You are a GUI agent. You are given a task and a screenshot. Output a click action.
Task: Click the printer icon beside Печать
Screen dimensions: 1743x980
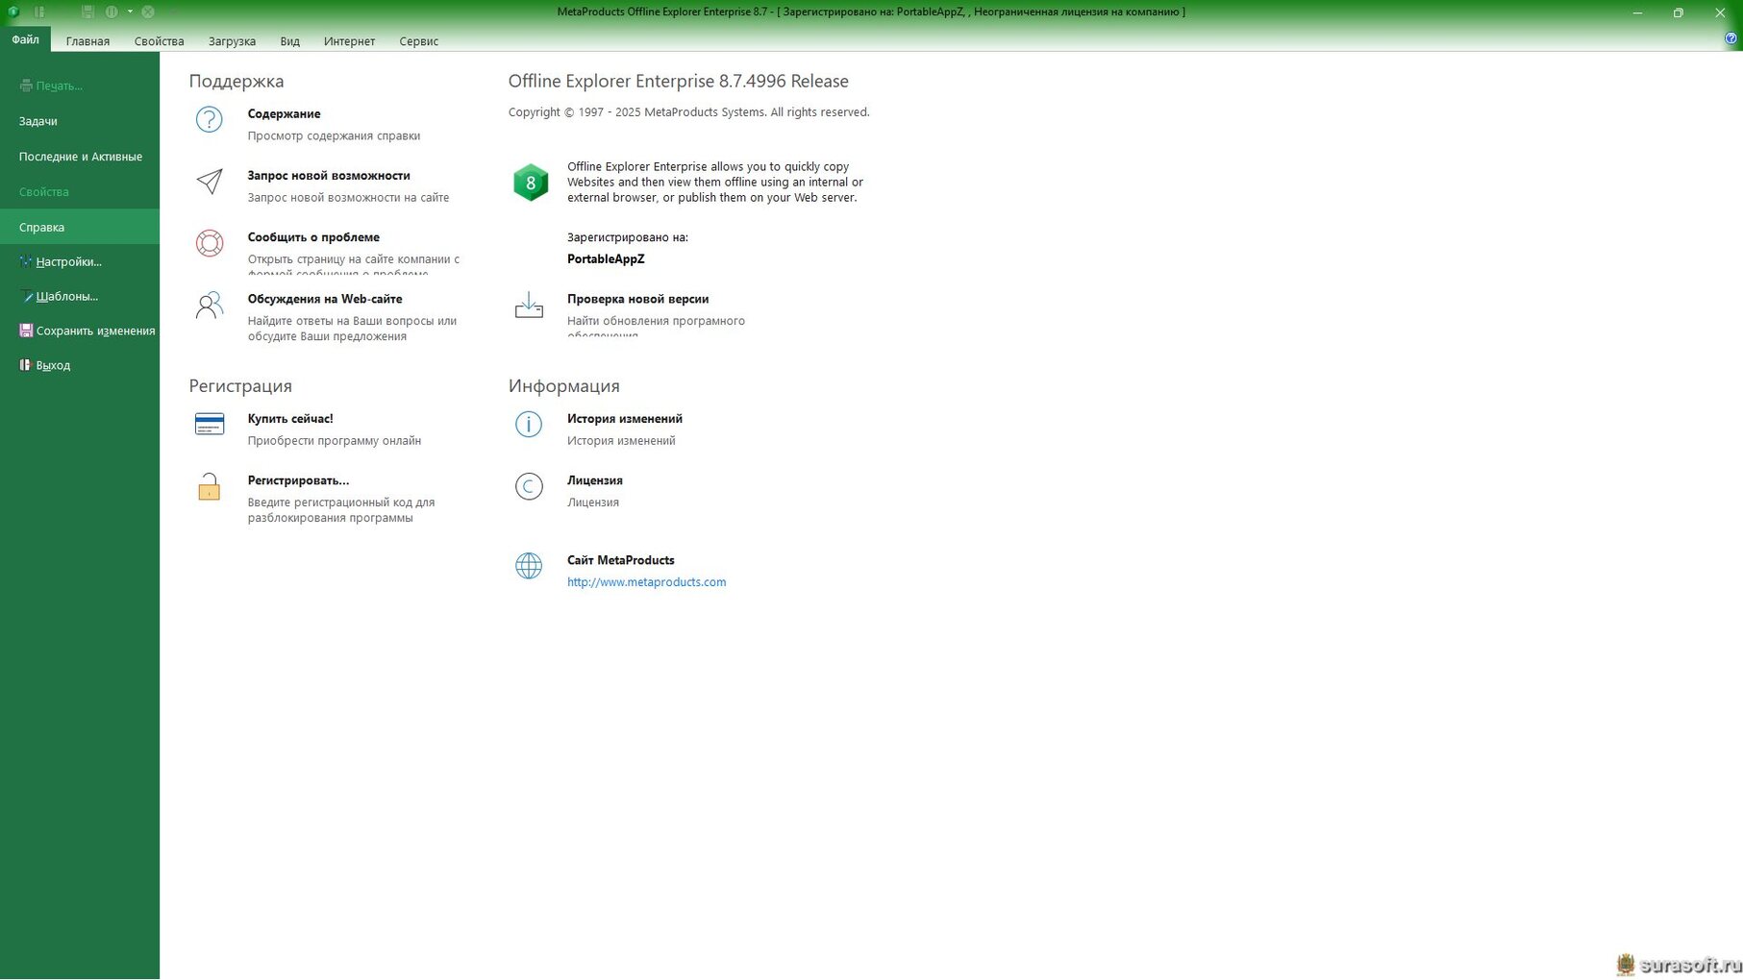tap(26, 86)
